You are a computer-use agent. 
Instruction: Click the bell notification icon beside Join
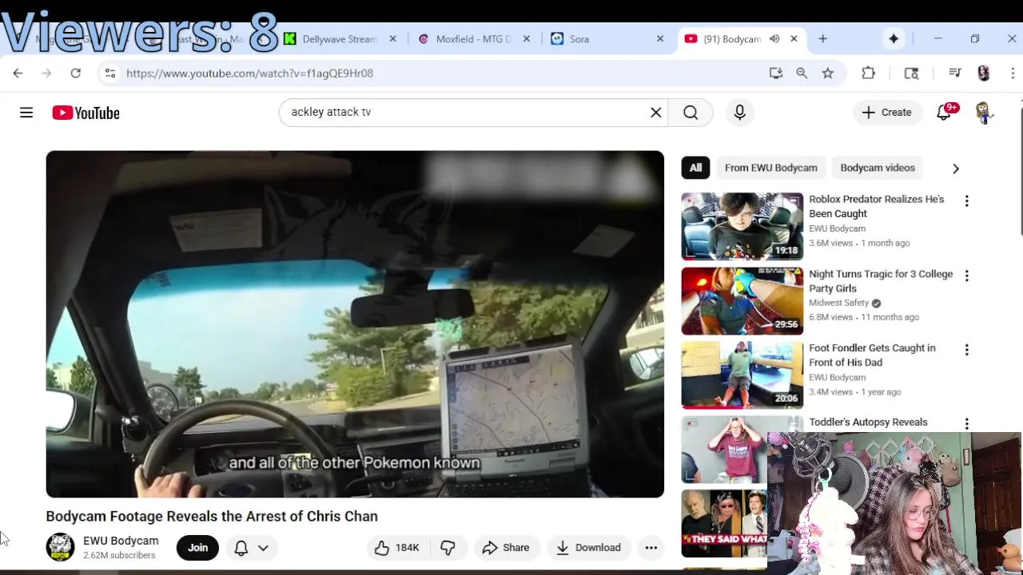[x=241, y=548]
